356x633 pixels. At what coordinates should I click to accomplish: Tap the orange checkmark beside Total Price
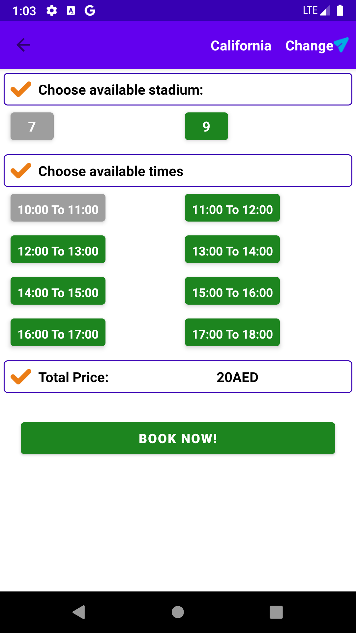tap(21, 377)
